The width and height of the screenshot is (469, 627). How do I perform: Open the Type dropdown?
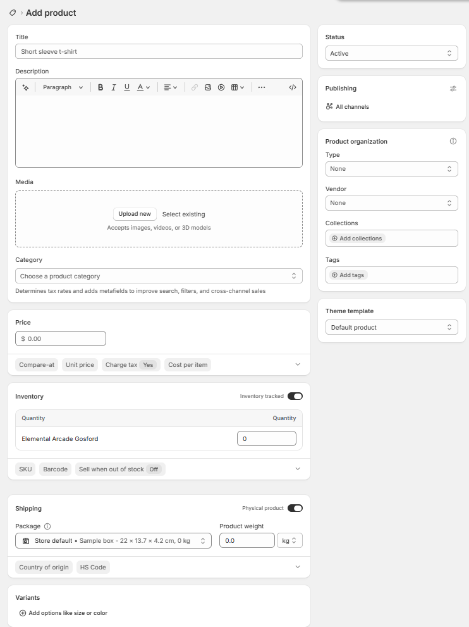tap(391, 169)
